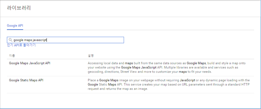Click the magnifier icon in search box
The height and width of the screenshot is (109, 261).
tap(11, 40)
